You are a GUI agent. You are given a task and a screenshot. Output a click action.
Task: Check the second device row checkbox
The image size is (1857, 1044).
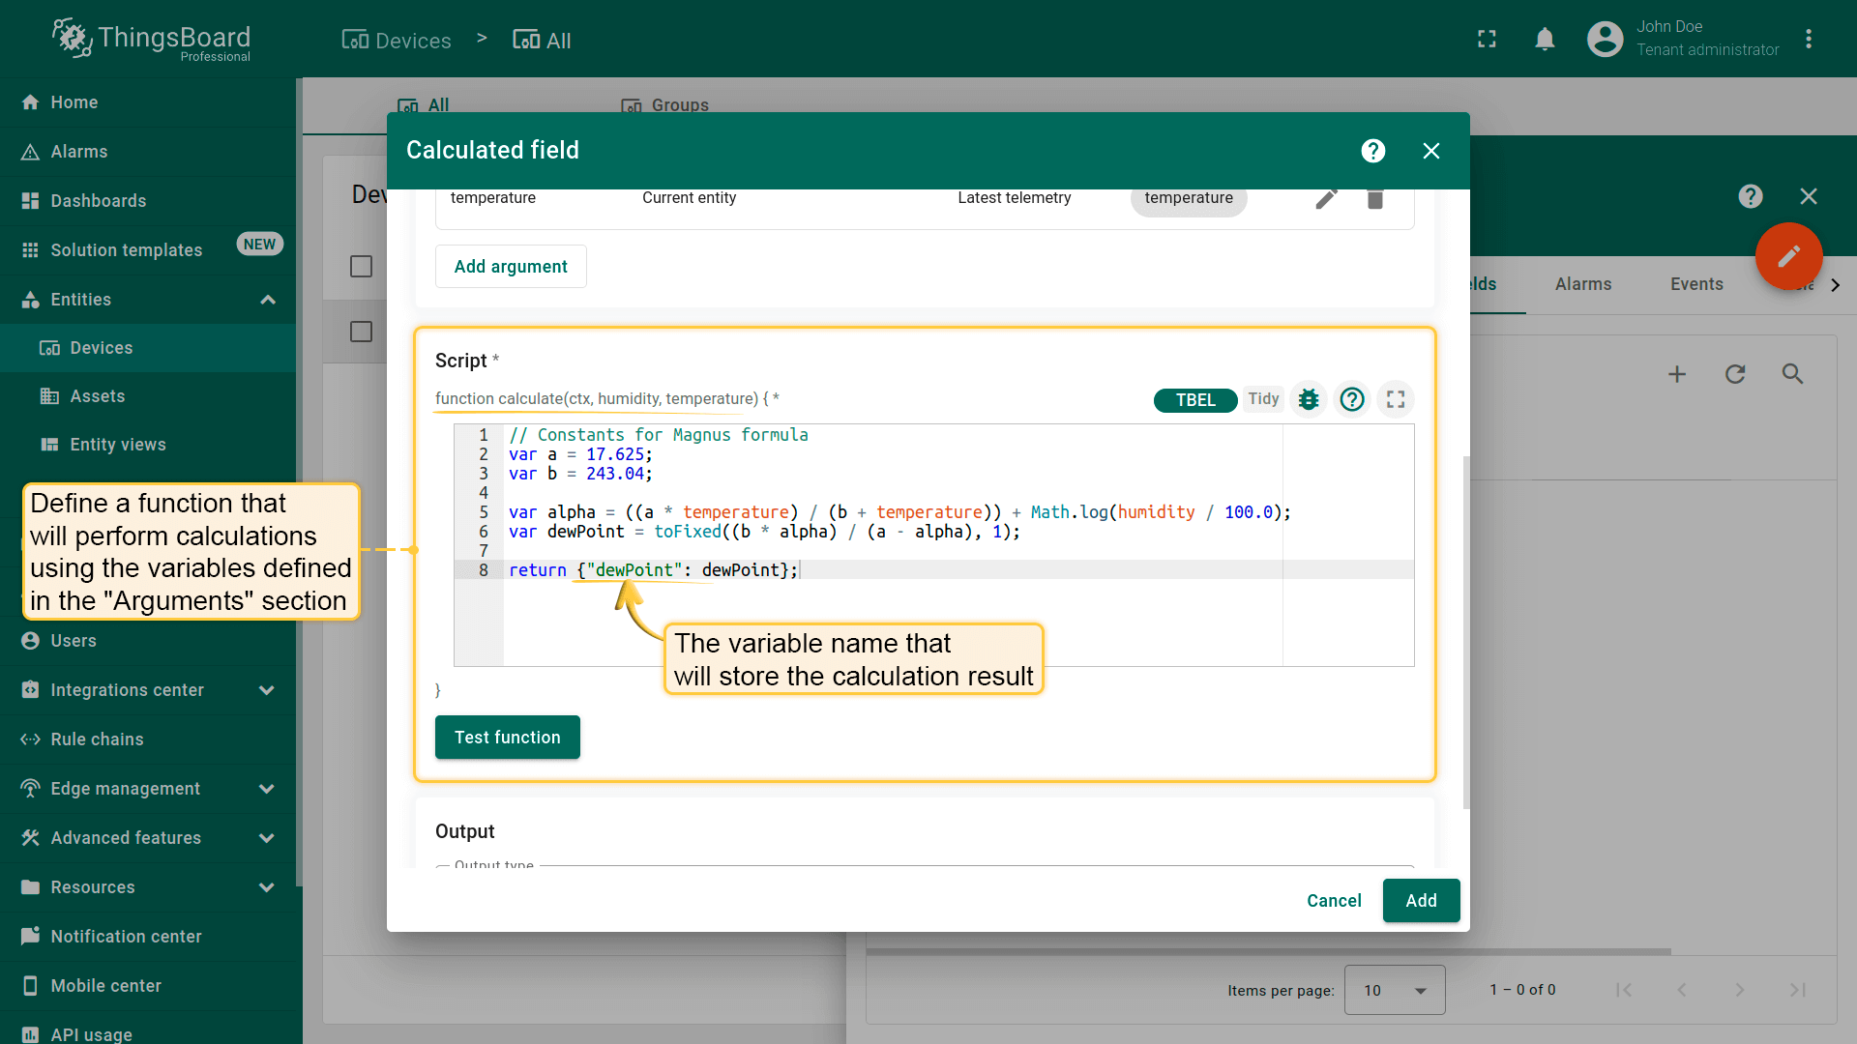[361, 332]
